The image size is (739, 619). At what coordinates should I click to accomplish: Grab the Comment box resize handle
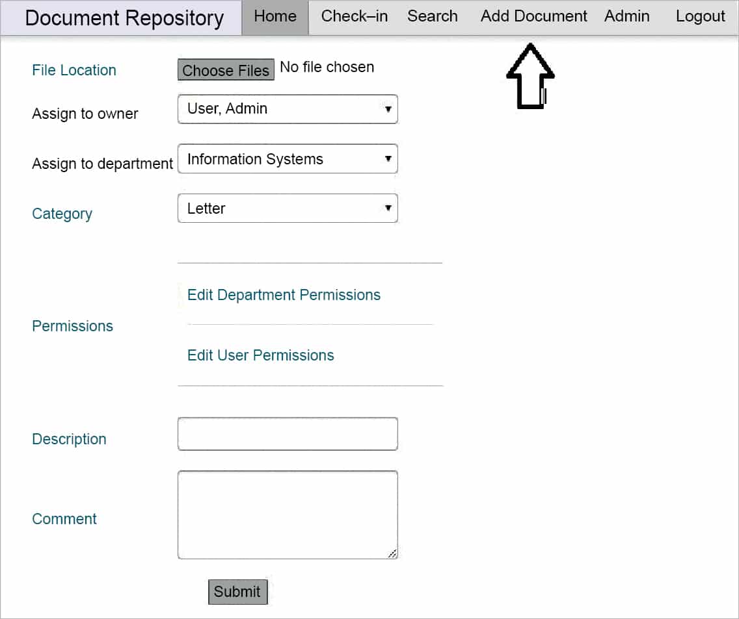coord(392,553)
